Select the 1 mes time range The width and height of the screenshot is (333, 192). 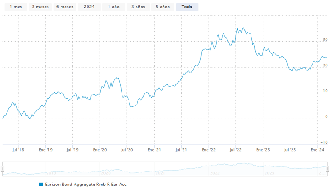15,7
